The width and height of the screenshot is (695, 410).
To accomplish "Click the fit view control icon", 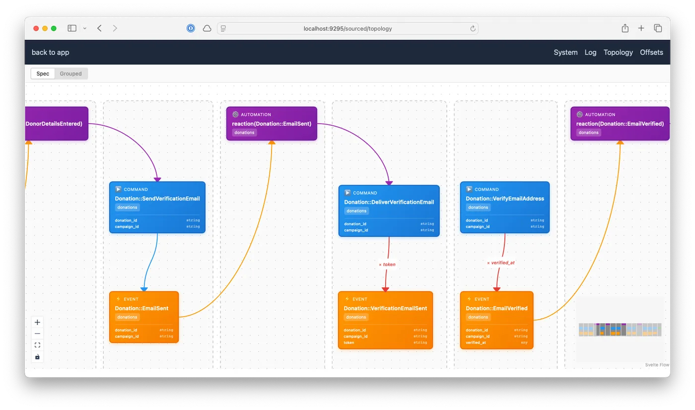I will pyautogui.click(x=37, y=345).
